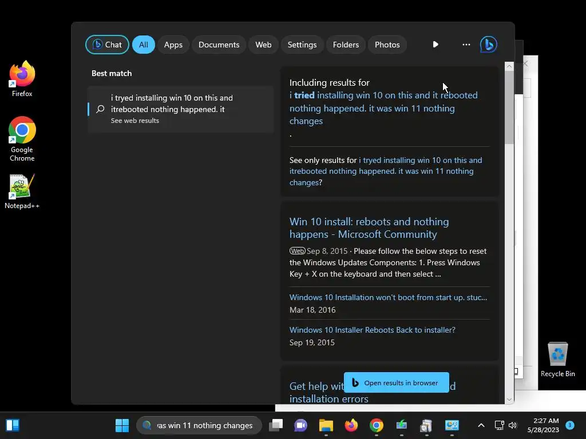Switch to the Photos filter tab

[x=387, y=45]
